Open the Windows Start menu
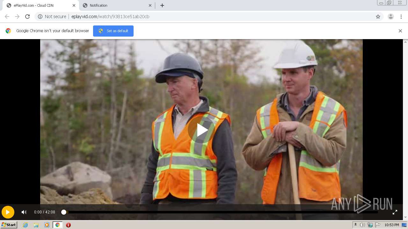The width and height of the screenshot is (408, 229). point(9,225)
